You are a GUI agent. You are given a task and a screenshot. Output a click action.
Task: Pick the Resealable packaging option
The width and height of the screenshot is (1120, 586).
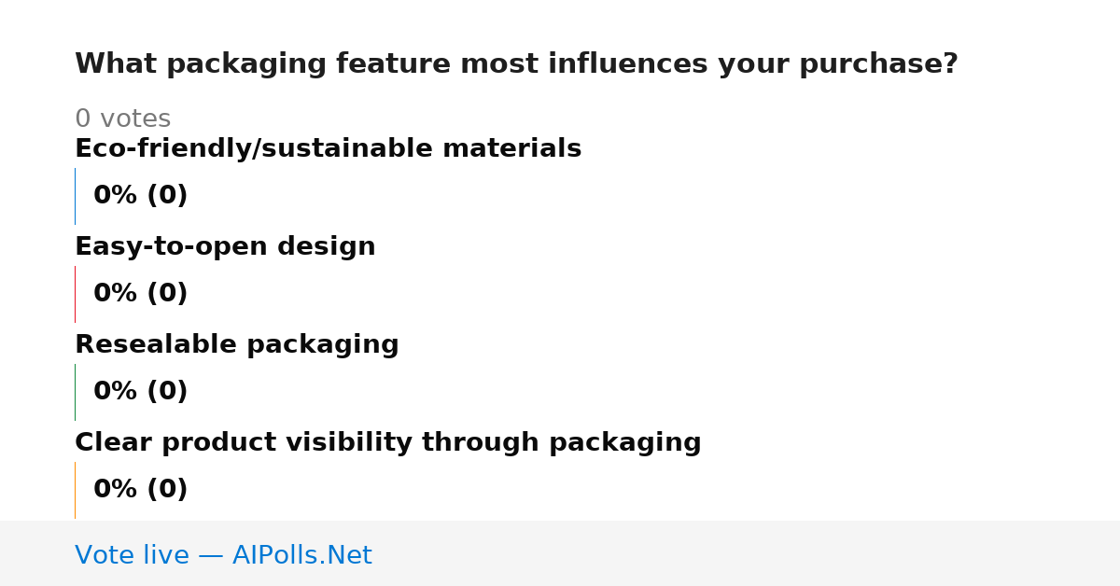236,344
